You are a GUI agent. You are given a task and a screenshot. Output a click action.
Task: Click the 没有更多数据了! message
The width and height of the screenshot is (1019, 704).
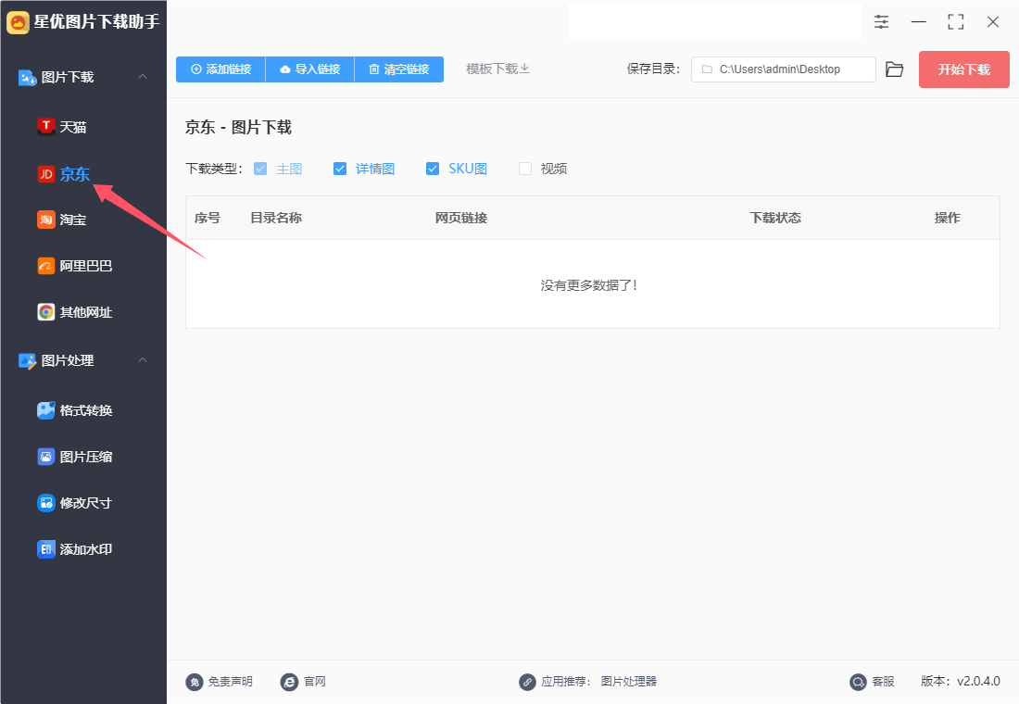(589, 285)
